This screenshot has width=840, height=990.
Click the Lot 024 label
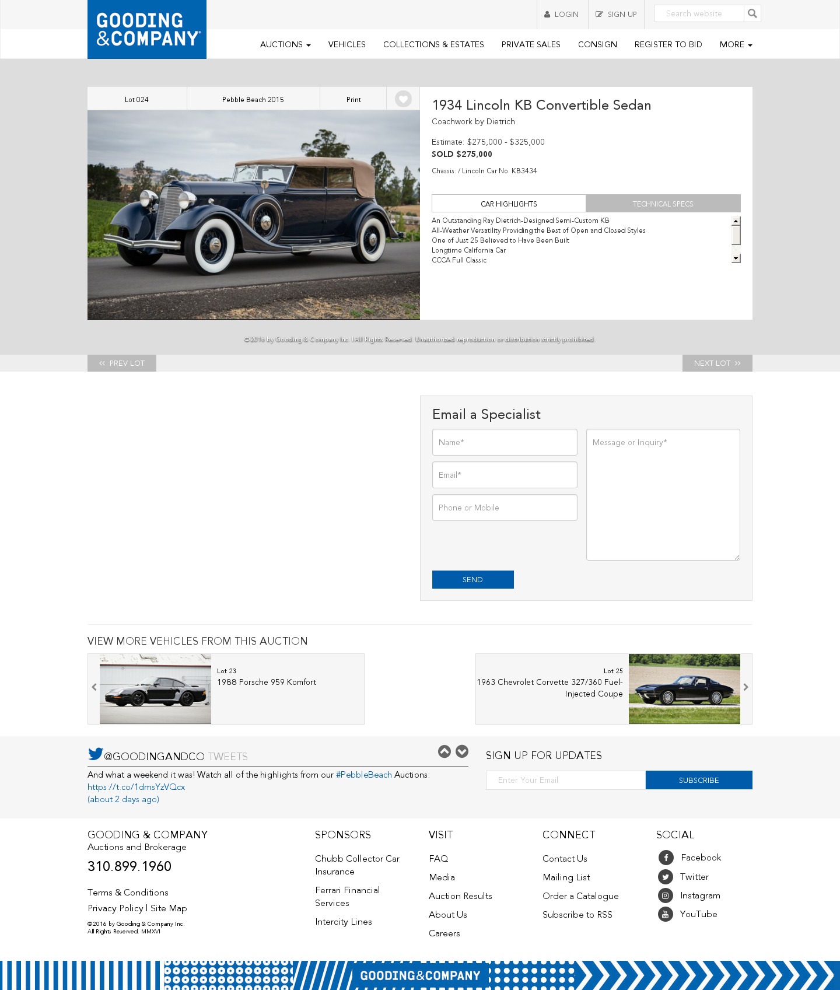tap(136, 99)
